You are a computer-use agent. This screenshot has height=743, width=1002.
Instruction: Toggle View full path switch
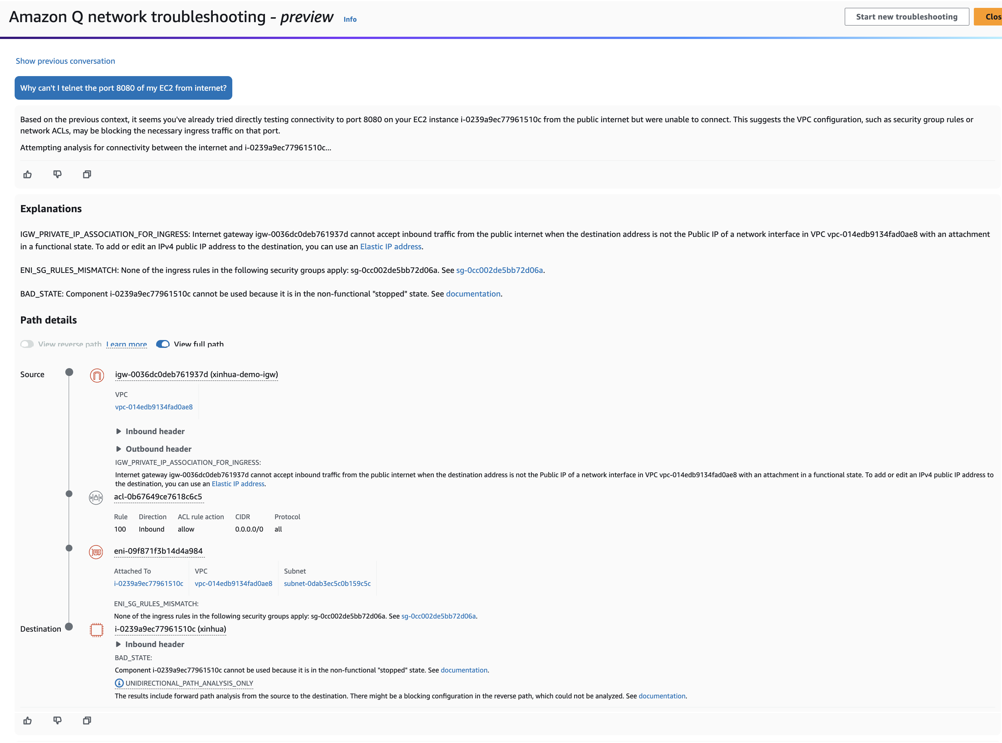click(162, 344)
